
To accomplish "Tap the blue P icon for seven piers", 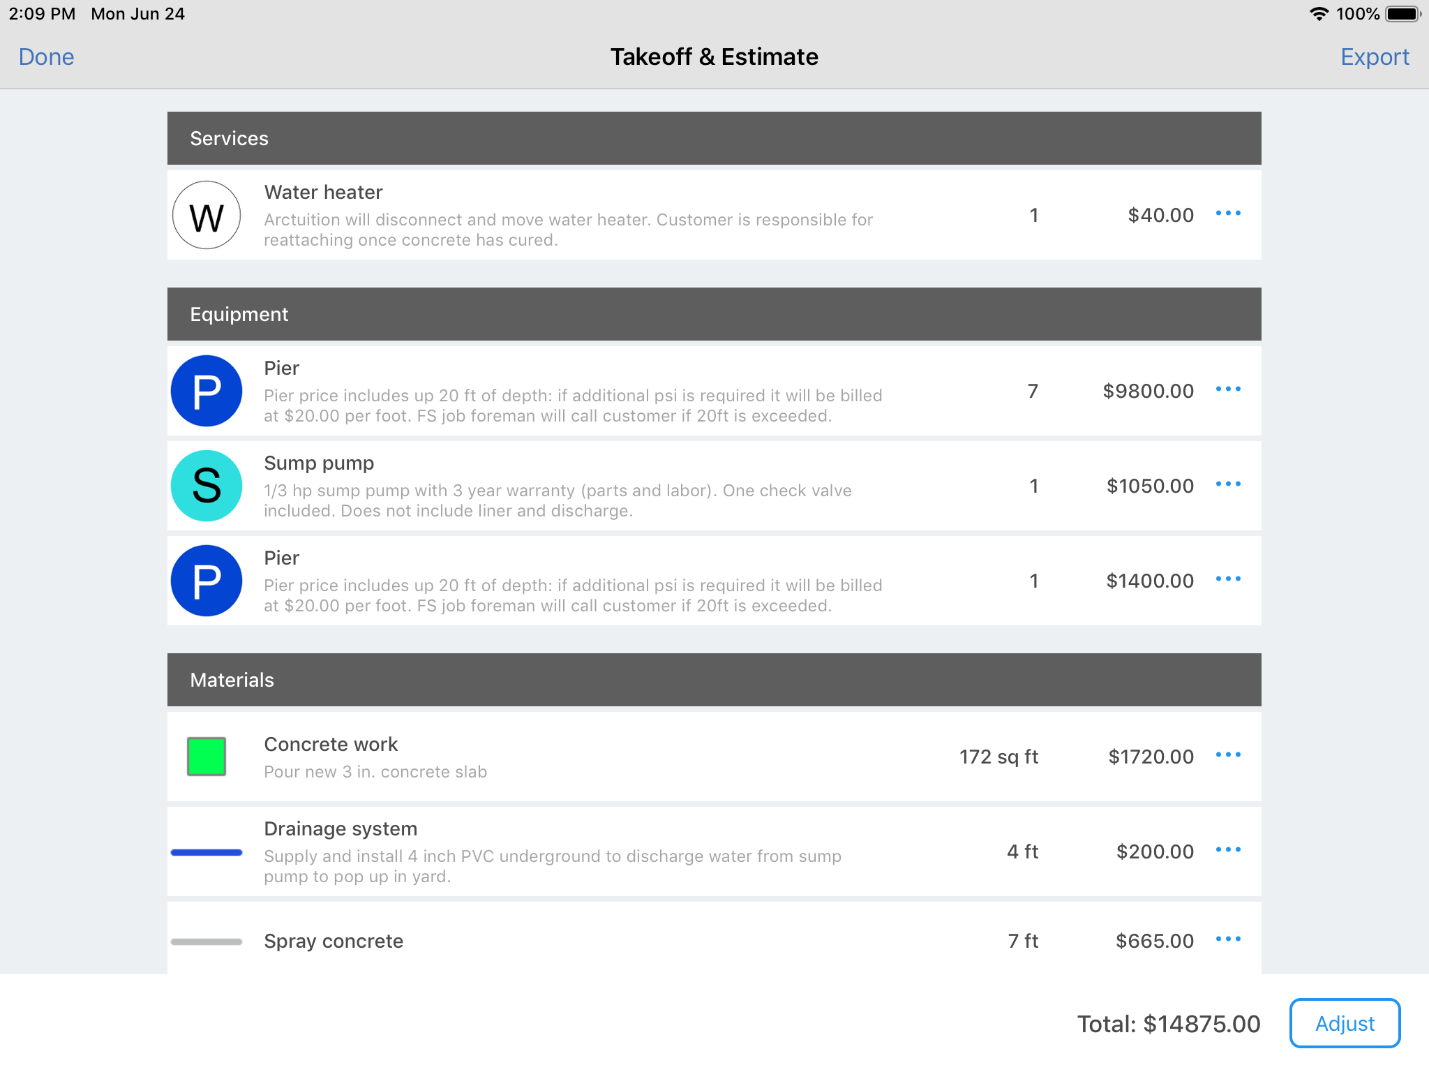I will pyautogui.click(x=207, y=391).
